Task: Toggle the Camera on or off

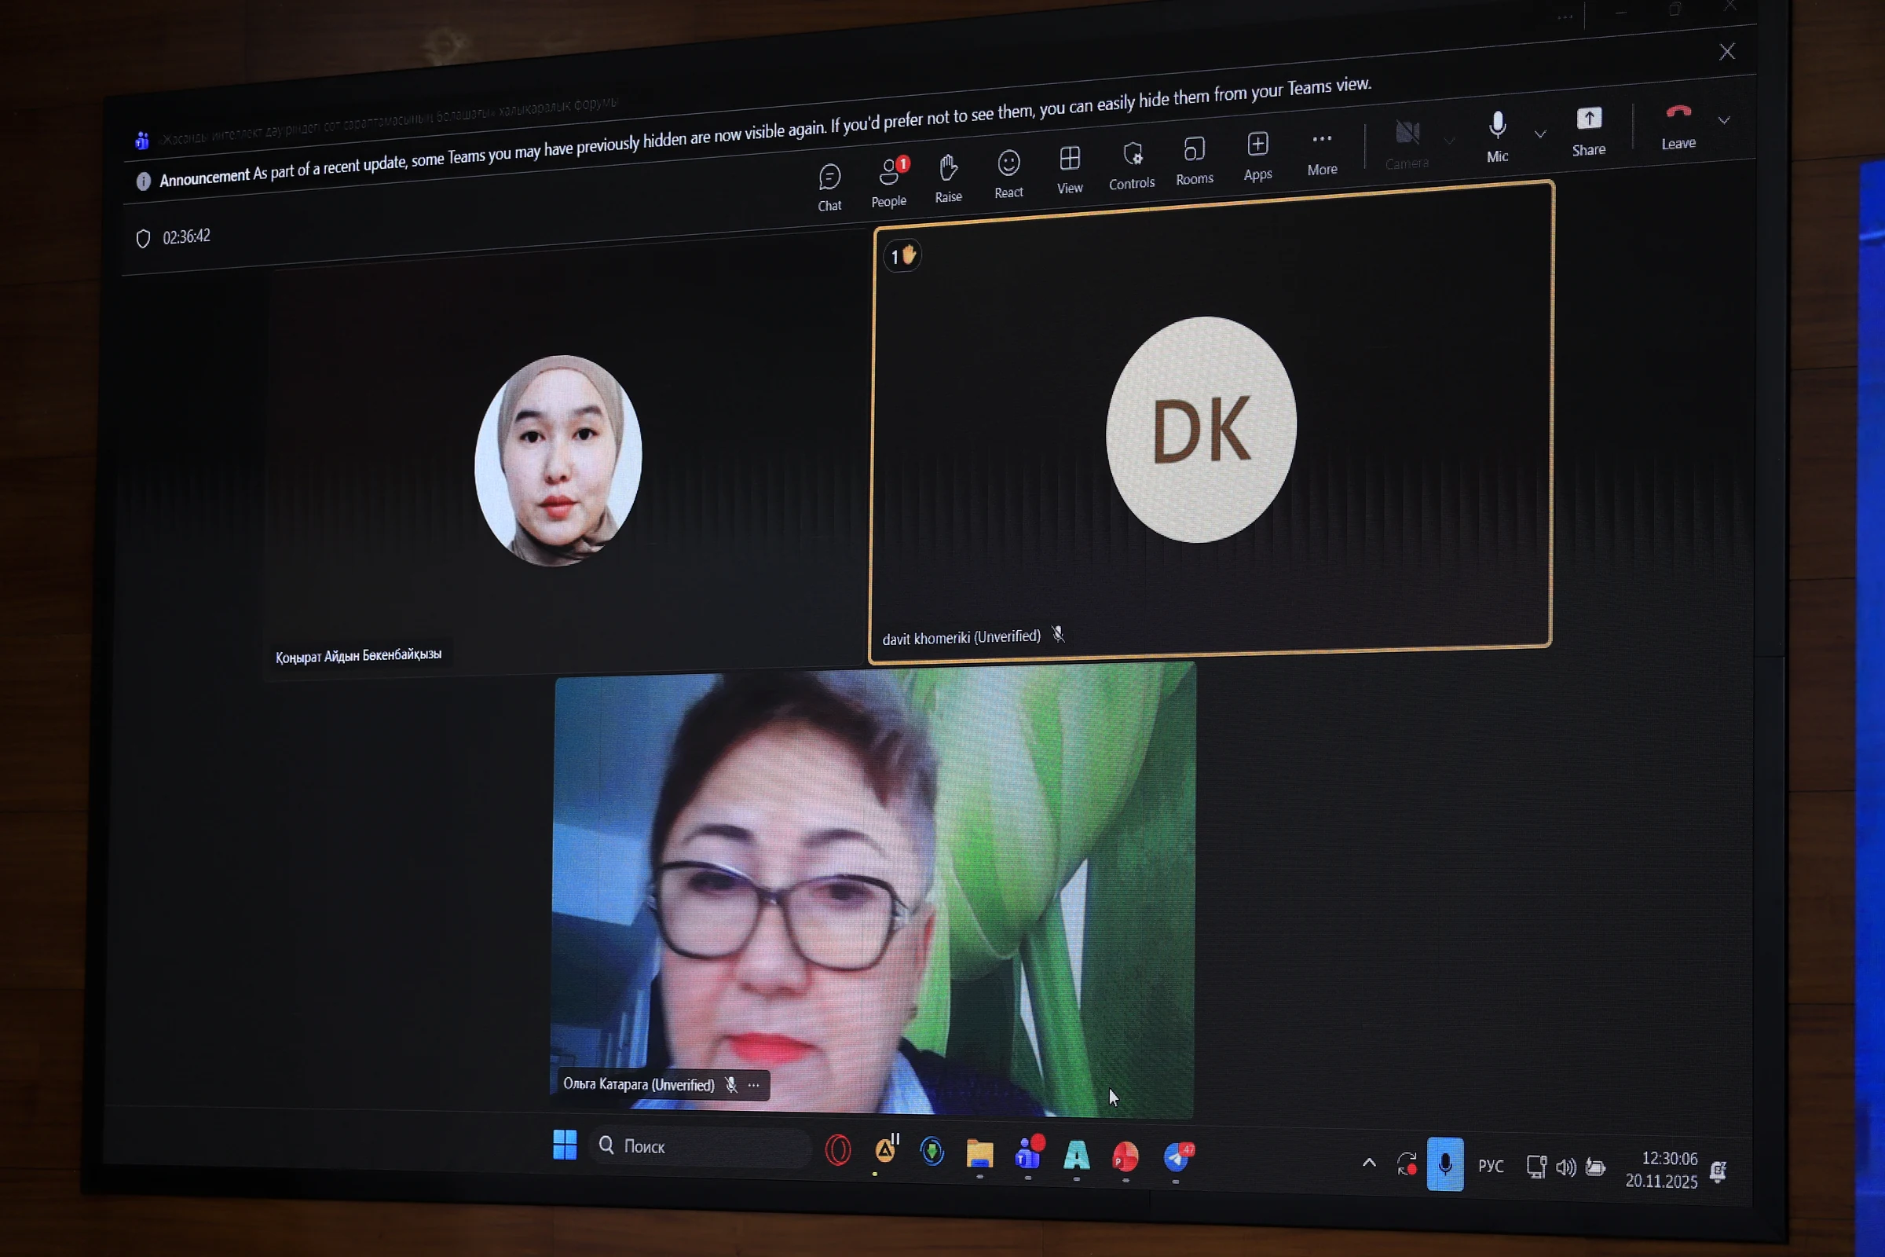Action: pos(1407,145)
